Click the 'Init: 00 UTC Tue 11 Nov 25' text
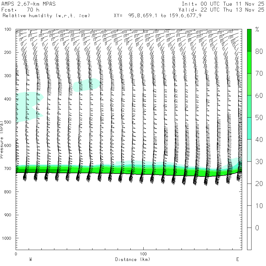 point(223,4)
